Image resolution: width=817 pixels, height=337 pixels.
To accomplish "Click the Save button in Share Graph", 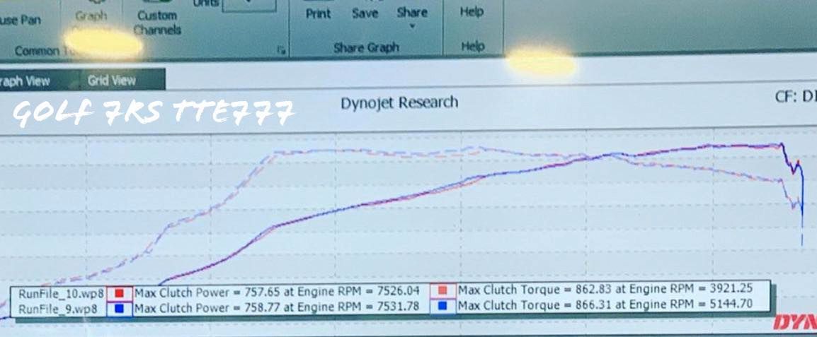I will tap(365, 13).
